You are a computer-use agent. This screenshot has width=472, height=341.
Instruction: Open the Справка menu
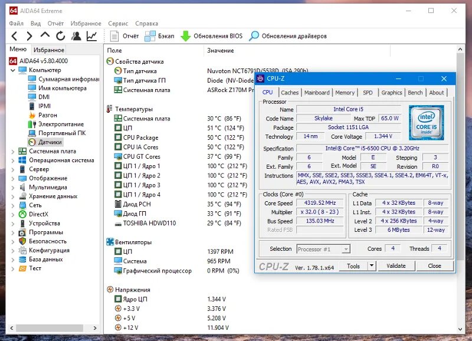click(146, 24)
